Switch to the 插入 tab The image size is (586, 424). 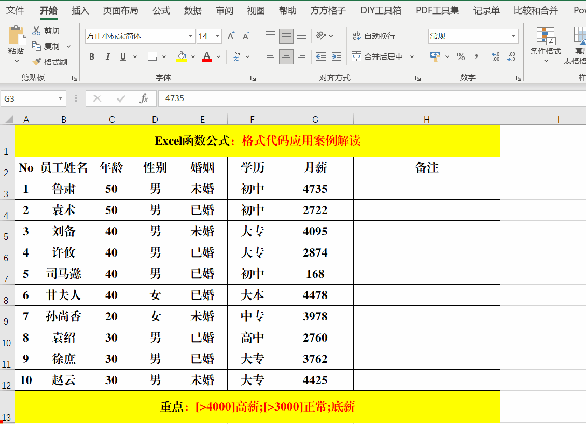pos(80,10)
